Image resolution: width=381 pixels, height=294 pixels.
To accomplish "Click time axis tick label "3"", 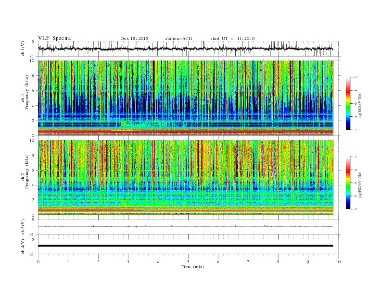I will point(128,262).
